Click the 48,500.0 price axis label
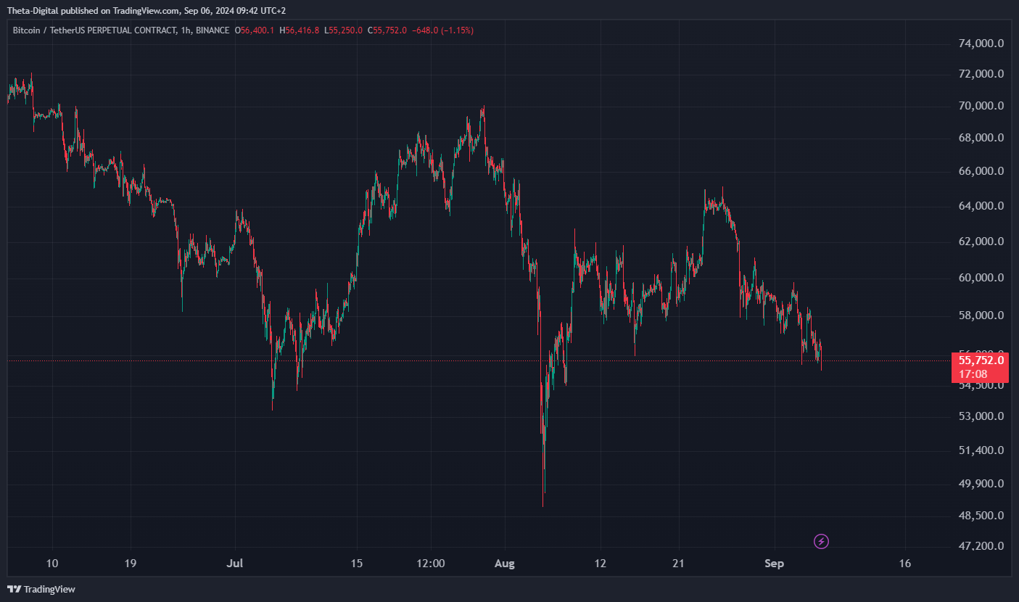 (x=981, y=516)
